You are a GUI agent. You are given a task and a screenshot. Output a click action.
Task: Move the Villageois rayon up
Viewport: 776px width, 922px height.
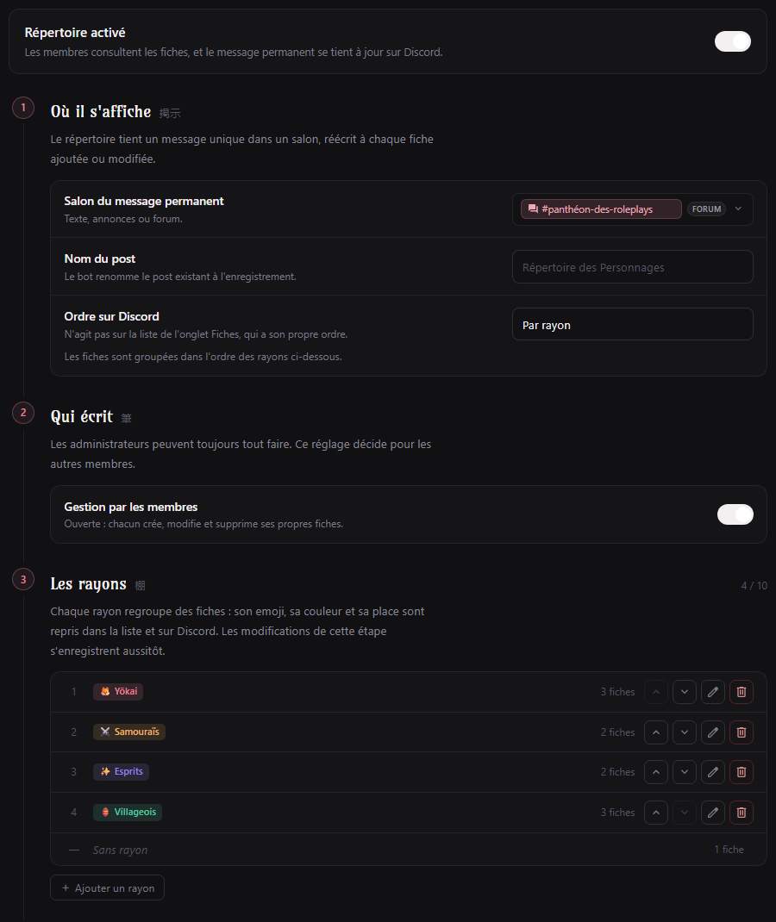[656, 812]
